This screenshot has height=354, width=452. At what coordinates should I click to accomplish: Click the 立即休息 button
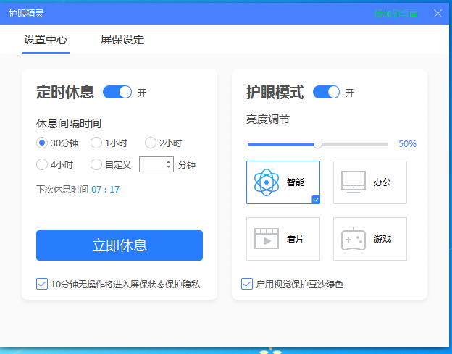[x=120, y=245]
